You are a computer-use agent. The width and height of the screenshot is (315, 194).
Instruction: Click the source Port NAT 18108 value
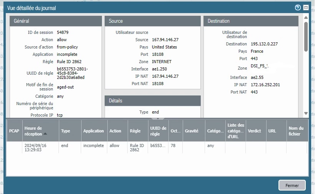point(158,84)
